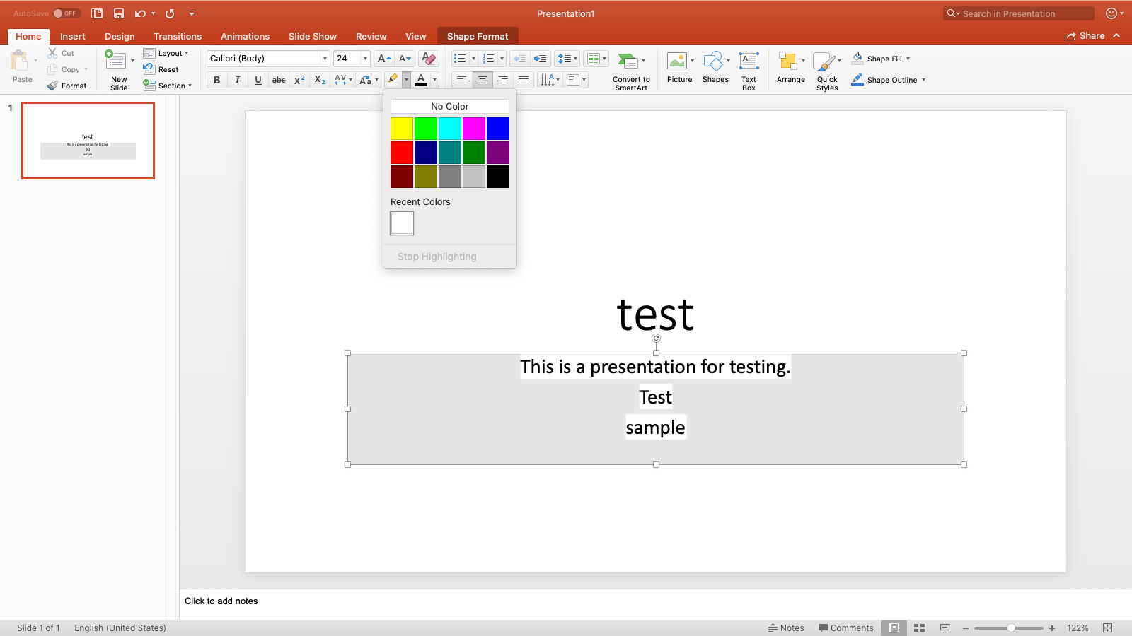Click the Increase Font Size icon

383,59
